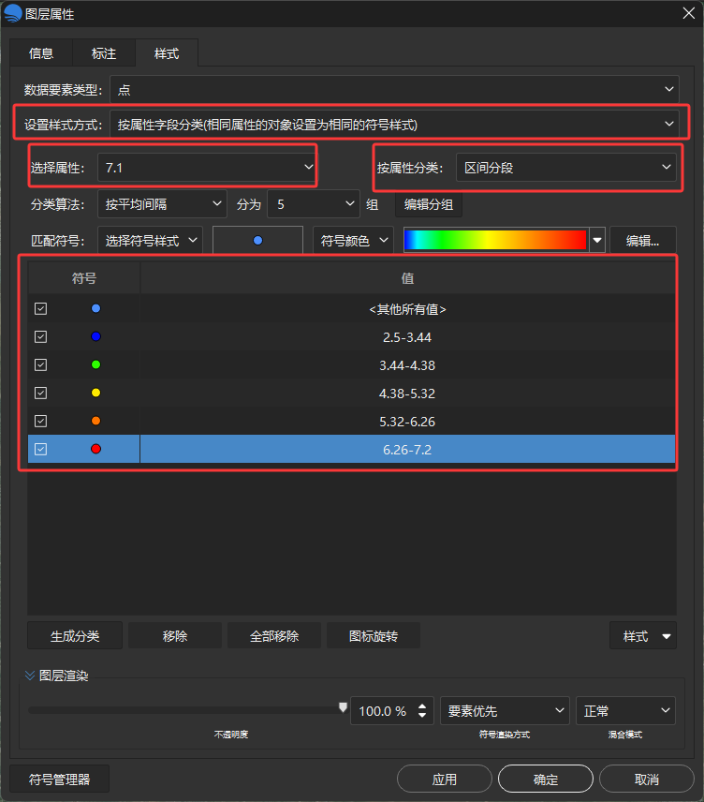Toggle checkbox for 4.38-5.32 row
704x802 pixels.
[x=41, y=394]
